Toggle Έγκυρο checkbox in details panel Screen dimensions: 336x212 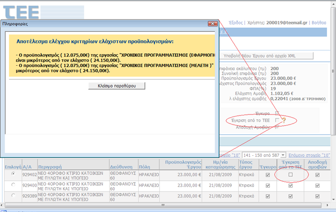click(277, 113)
